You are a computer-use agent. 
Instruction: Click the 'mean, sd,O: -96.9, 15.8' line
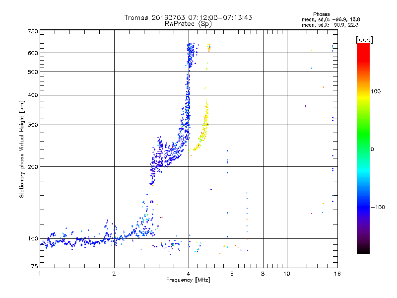[x=331, y=19]
